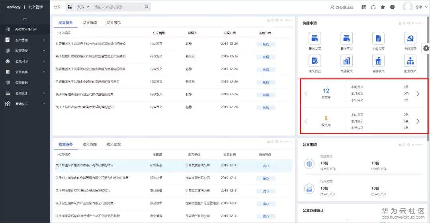Click the 12 发文库 count

pyautogui.click(x=326, y=91)
